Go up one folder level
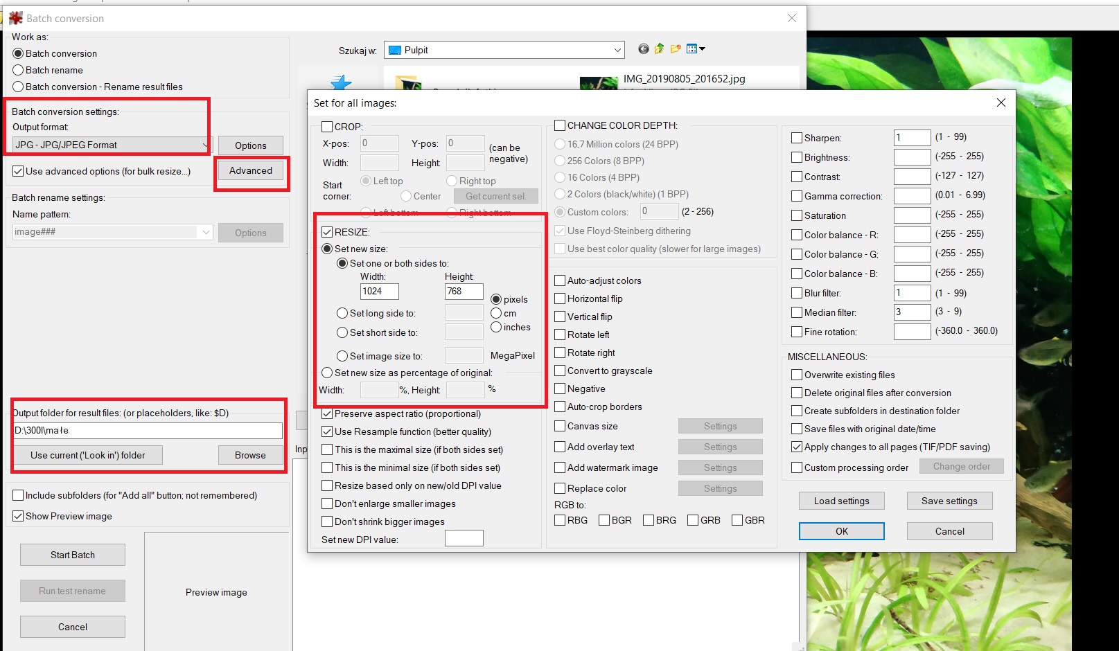Image resolution: width=1119 pixels, height=651 pixels. 659,49
